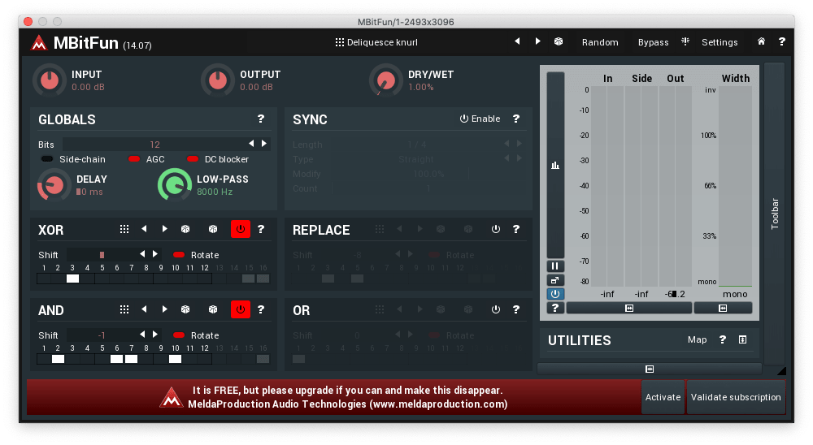Load previous preset with left arrow

[x=517, y=41]
